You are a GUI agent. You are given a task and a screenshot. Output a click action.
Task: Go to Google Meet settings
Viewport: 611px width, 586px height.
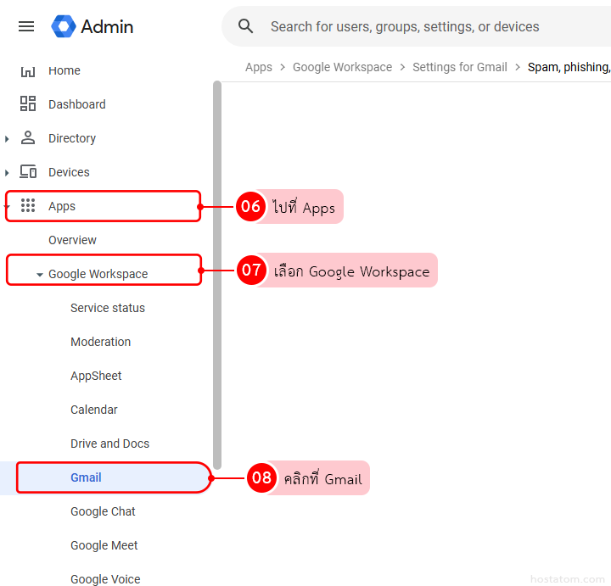(104, 545)
